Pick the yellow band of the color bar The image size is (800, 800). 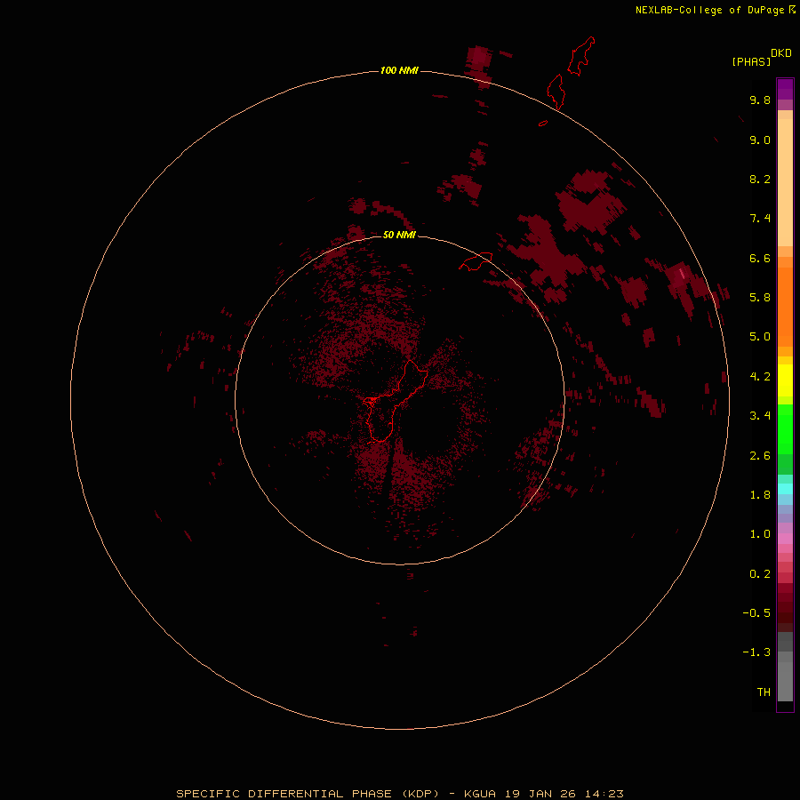785,380
